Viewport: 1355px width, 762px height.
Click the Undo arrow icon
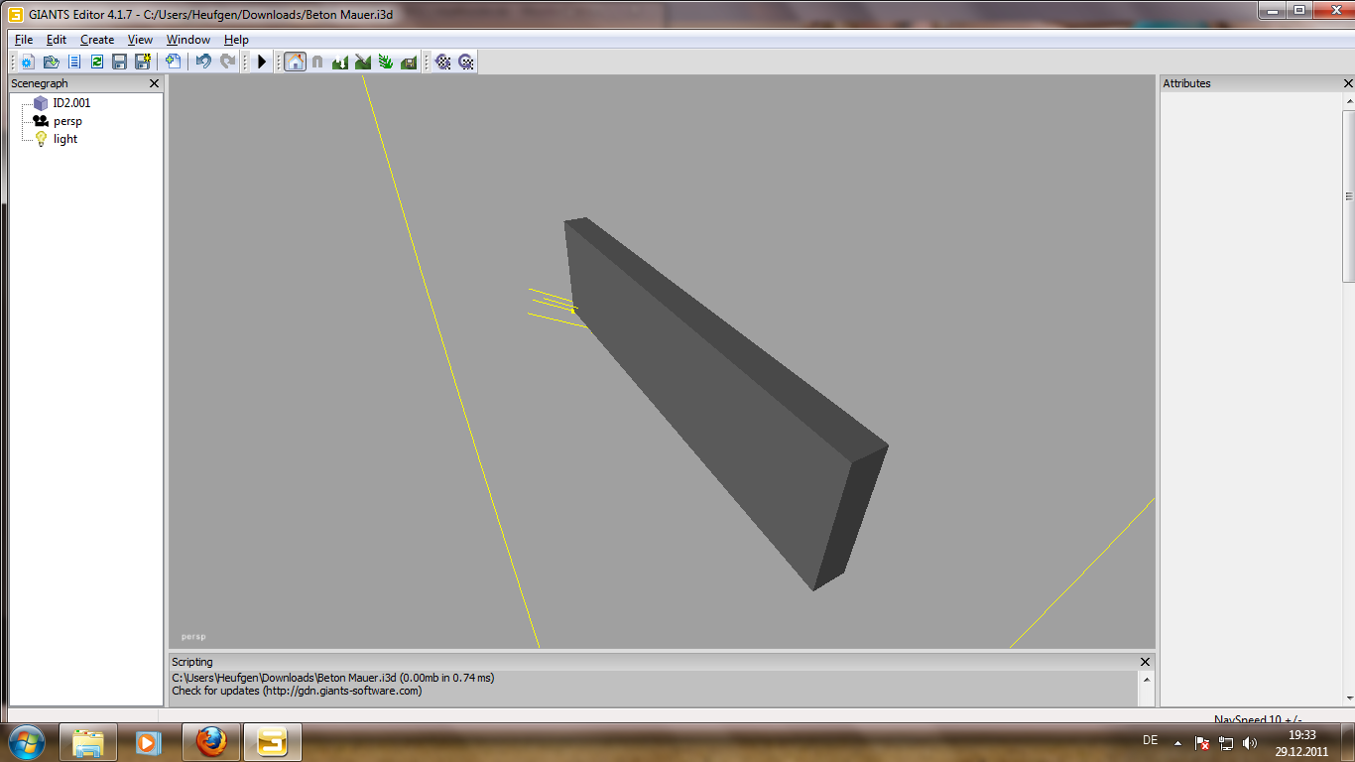[x=203, y=62]
